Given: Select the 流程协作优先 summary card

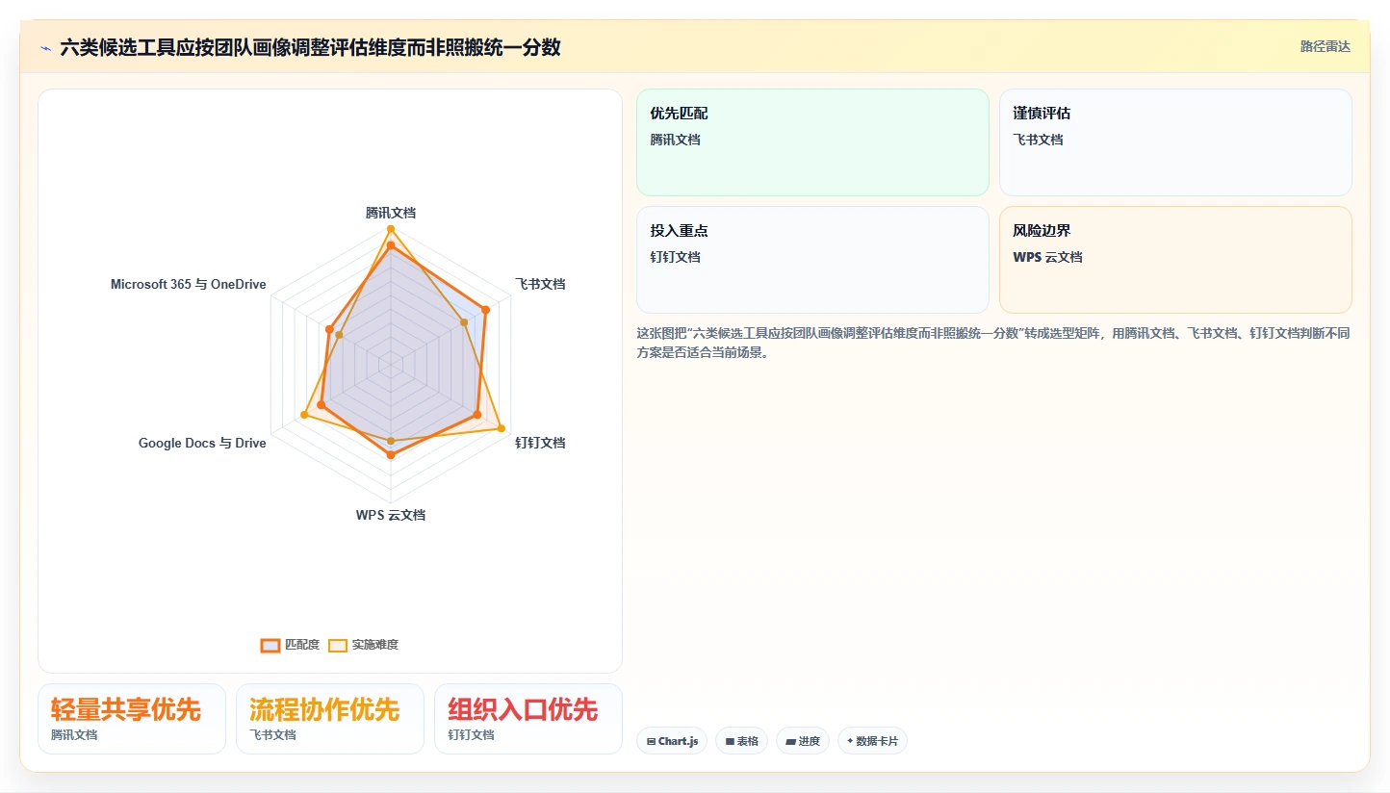Looking at the screenshot, I should [330, 719].
